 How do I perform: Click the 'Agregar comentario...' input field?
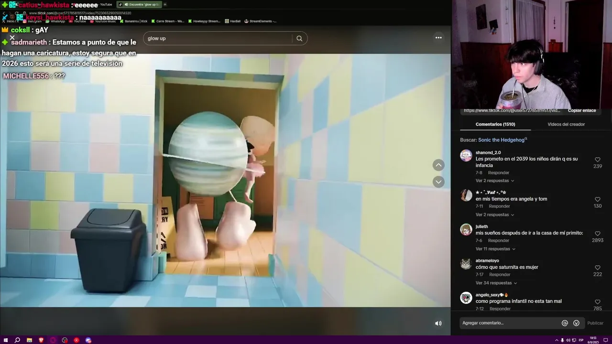pos(509,323)
